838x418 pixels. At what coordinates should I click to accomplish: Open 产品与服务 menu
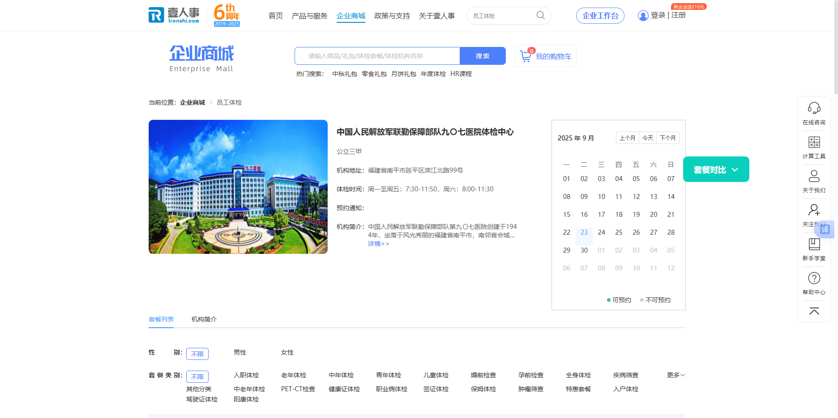pyautogui.click(x=310, y=16)
